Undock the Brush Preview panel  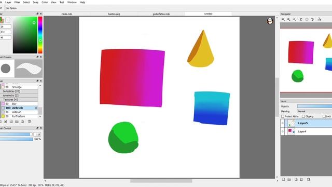coord(37,57)
